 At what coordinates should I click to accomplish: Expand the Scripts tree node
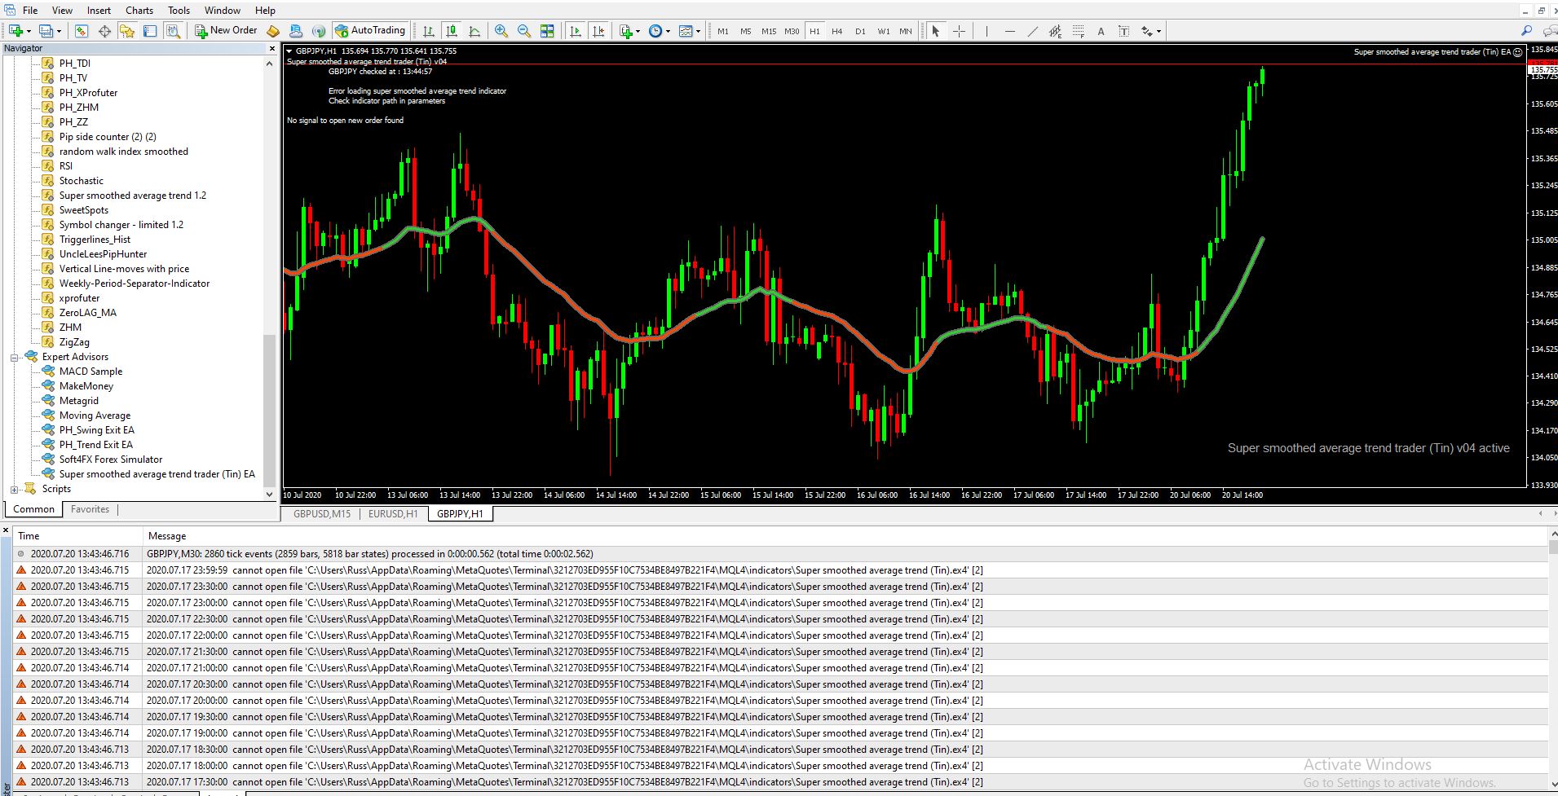[x=14, y=489]
